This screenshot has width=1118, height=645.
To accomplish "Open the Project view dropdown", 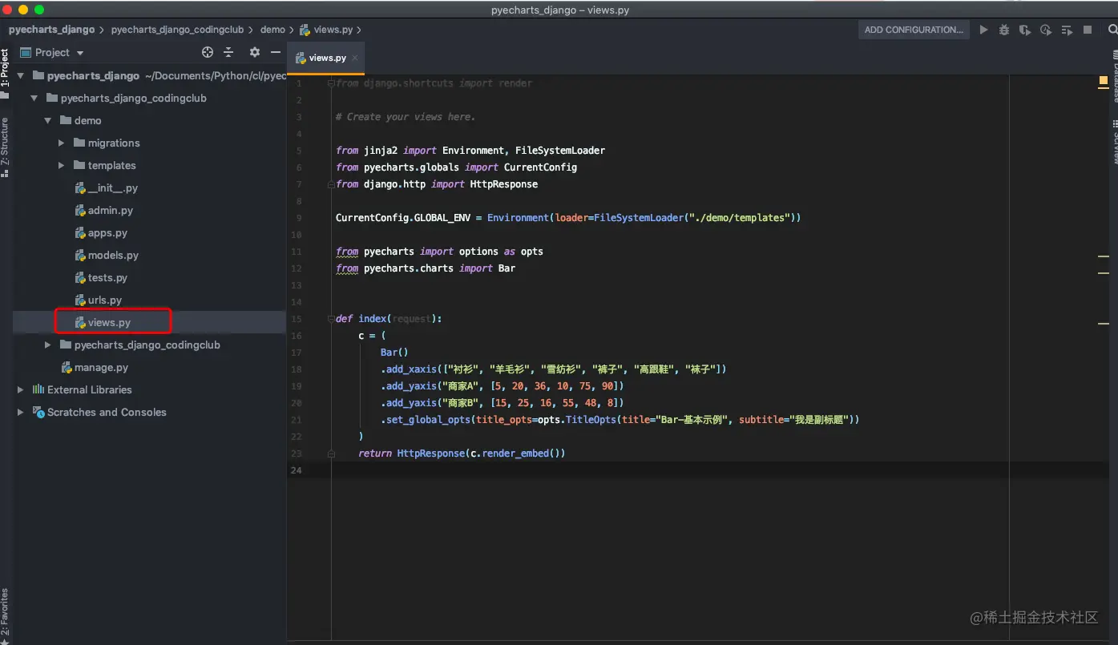I will (59, 52).
